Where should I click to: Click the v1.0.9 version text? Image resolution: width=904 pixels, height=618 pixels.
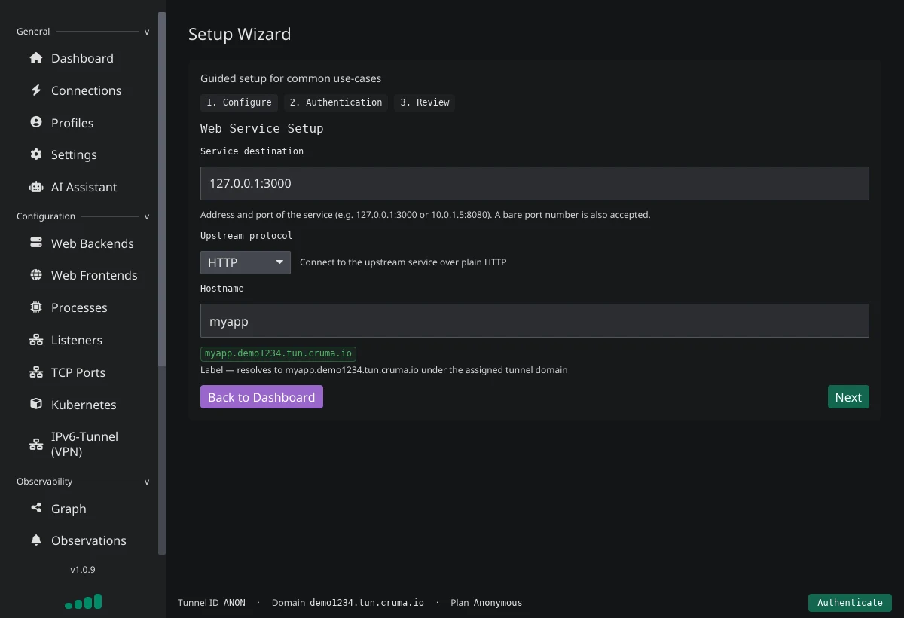click(83, 570)
